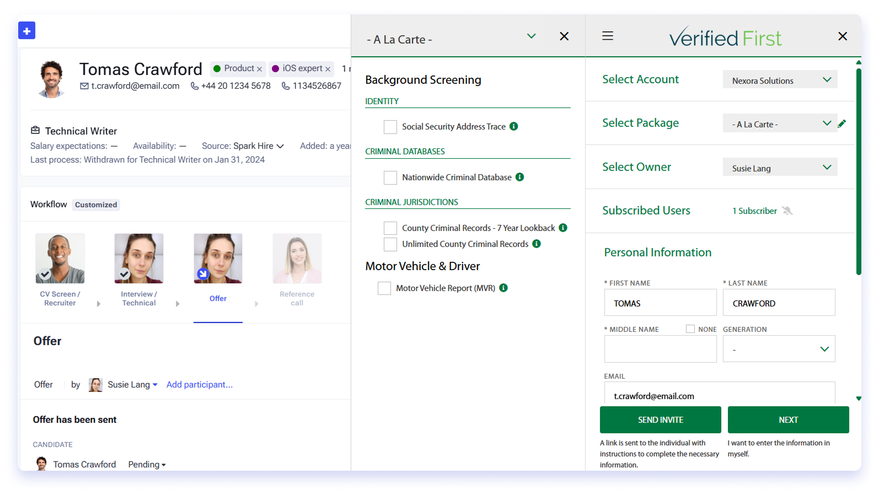Screen dimensions: 879x495
Task: Open the Select Package dropdown
Action: (x=780, y=123)
